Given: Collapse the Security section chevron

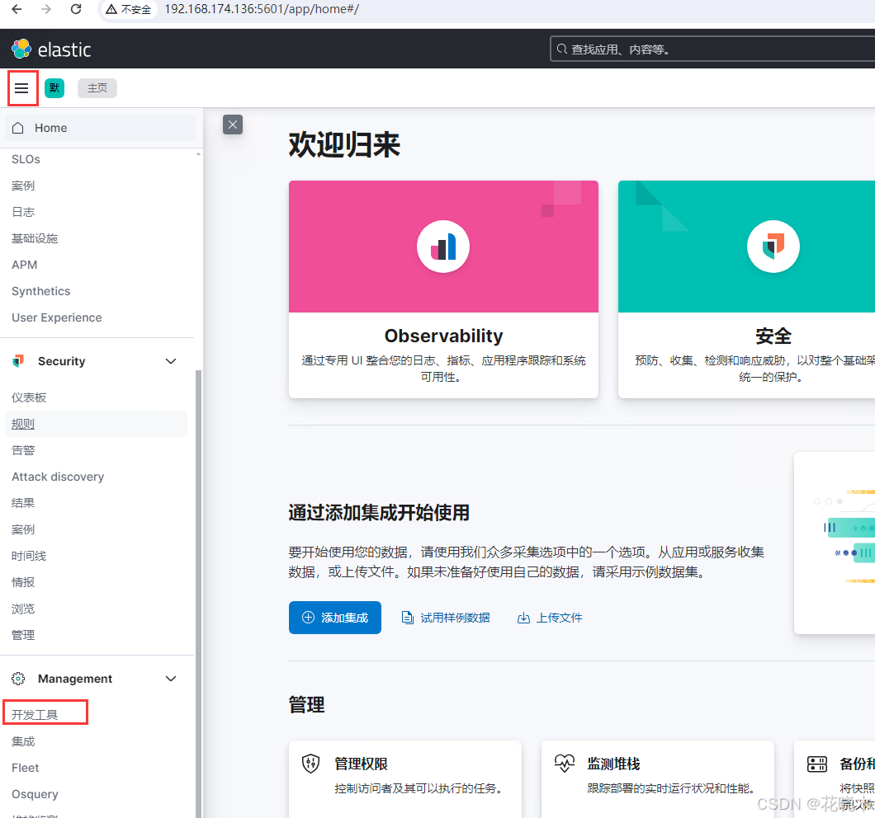Looking at the screenshot, I should tap(171, 361).
